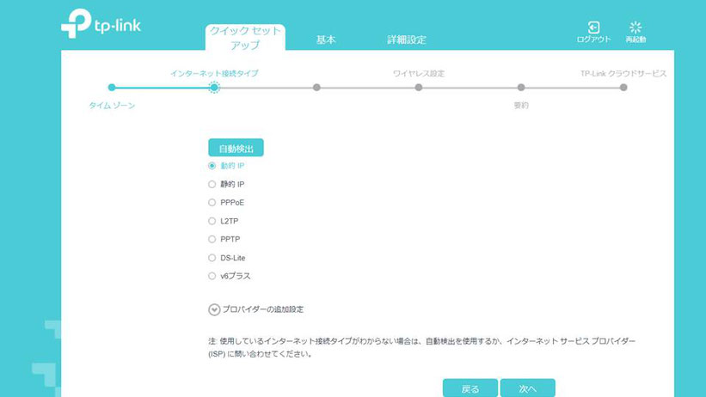Screen dimensions: 706x397
Task: Click the インターネット接続タイプ step marker
Action: [214, 88]
